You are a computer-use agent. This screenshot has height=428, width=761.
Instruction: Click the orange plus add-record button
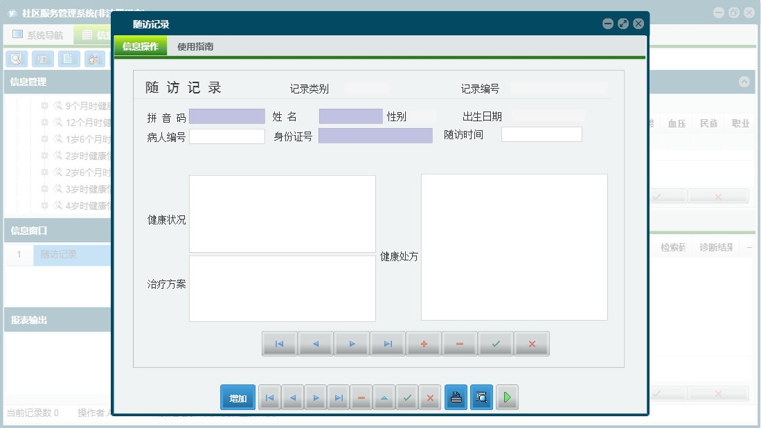(x=424, y=344)
